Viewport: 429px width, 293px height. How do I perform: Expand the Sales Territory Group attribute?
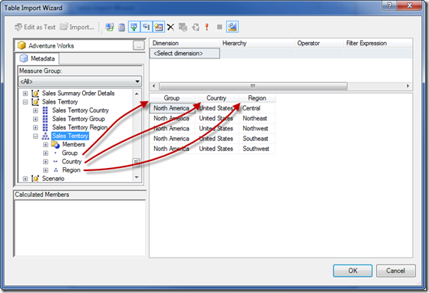pyautogui.click(x=35, y=119)
